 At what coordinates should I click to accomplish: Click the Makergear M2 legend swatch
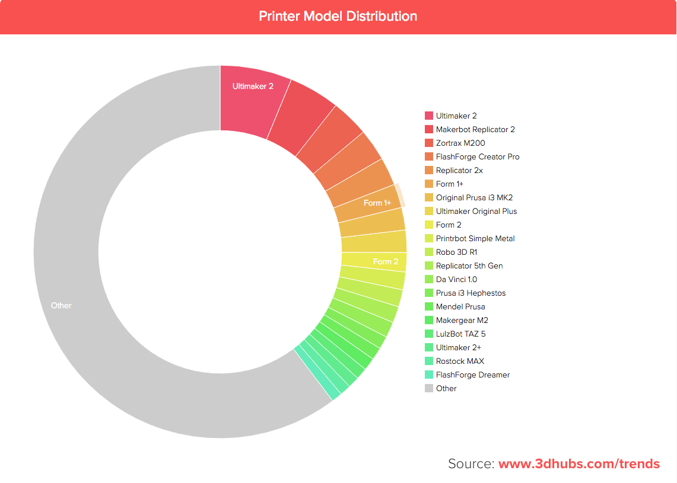429,320
